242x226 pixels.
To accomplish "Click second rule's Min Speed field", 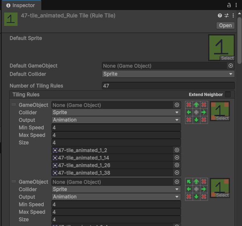I will point(116,205).
